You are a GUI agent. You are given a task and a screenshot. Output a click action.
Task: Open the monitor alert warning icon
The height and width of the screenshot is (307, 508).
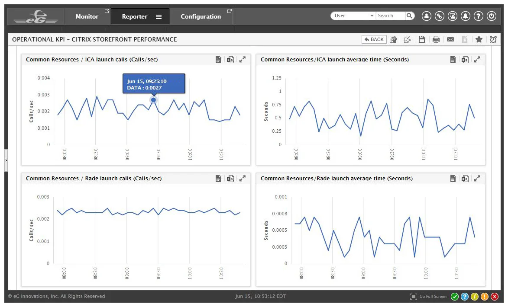click(x=452, y=16)
